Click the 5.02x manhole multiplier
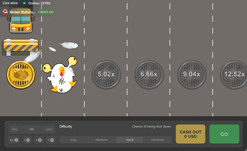 106,75
